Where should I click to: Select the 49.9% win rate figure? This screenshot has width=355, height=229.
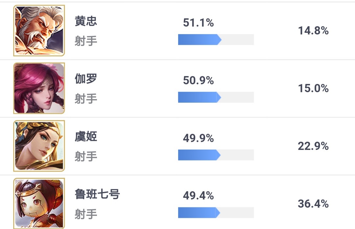198,138
